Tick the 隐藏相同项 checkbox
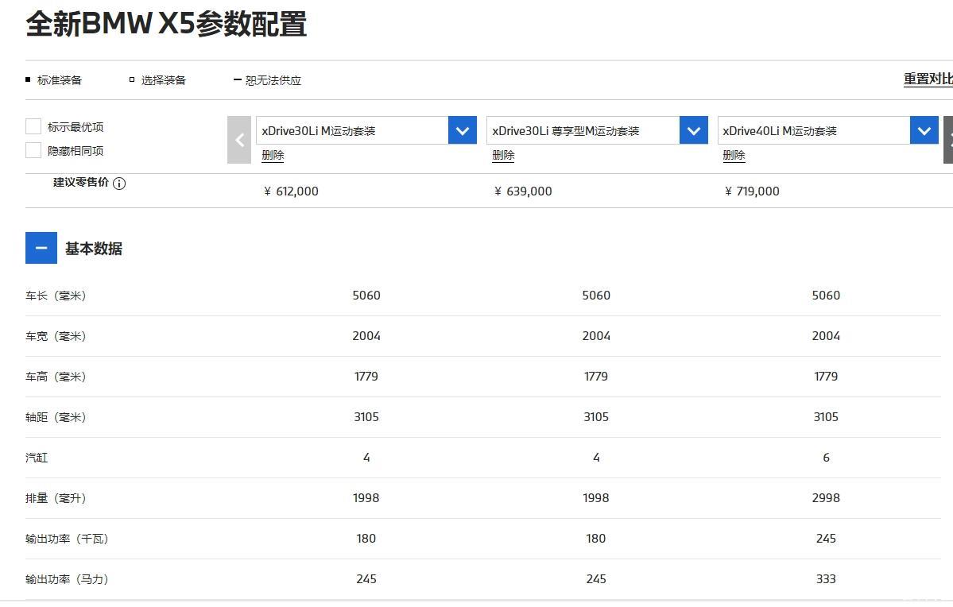 click(x=33, y=150)
